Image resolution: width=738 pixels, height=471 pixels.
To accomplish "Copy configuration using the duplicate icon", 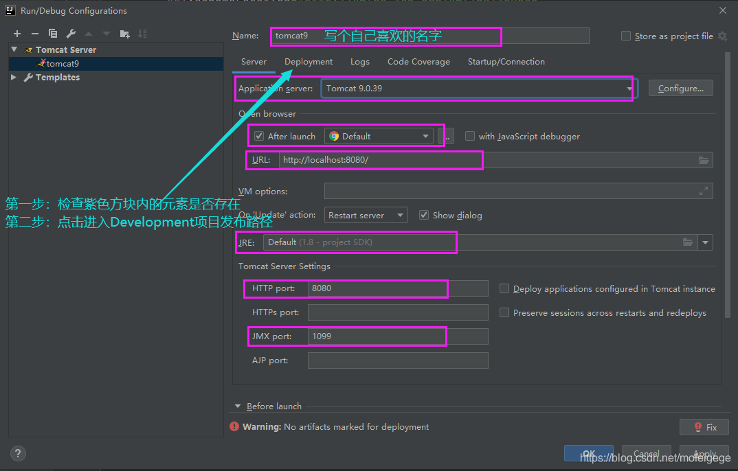I will point(53,34).
